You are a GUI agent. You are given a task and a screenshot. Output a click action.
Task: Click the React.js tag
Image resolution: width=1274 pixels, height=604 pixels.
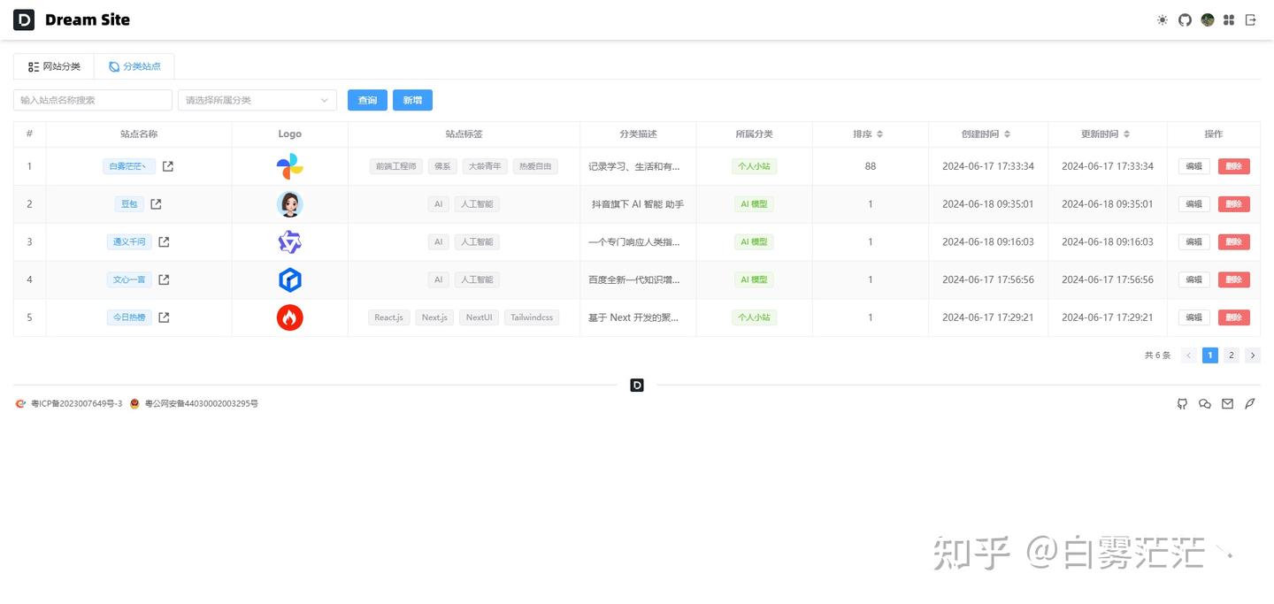[389, 317]
